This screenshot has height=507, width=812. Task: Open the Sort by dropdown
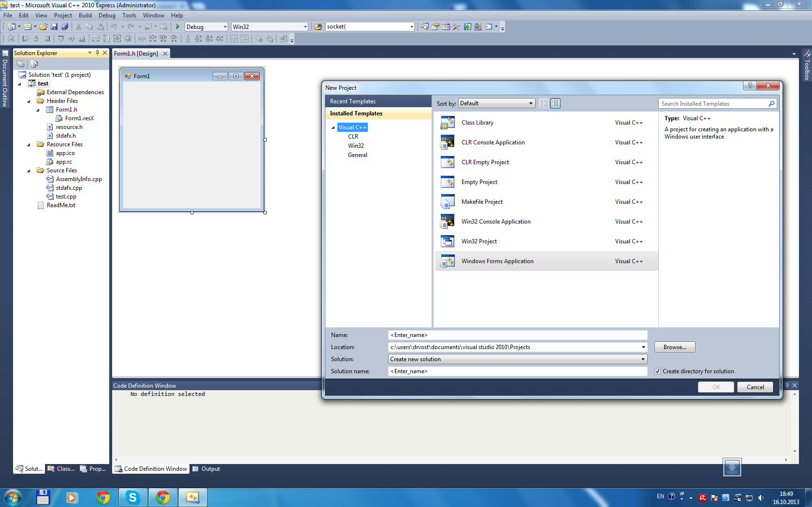496,103
